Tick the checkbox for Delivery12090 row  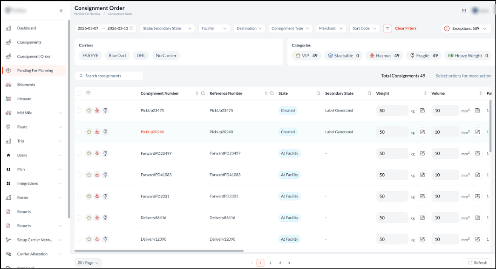pyautogui.click(x=79, y=239)
